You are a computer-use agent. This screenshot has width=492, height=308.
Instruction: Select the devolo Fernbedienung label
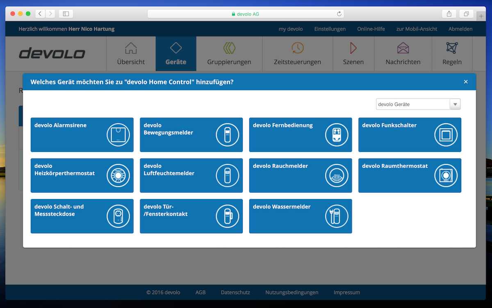283,125
